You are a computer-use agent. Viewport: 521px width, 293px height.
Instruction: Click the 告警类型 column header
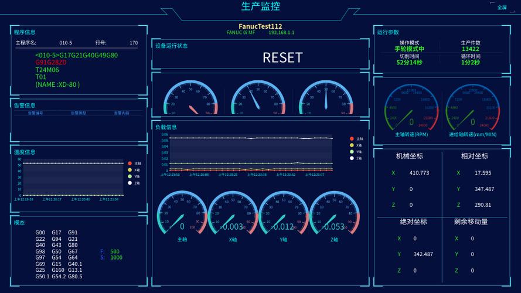click(79, 113)
